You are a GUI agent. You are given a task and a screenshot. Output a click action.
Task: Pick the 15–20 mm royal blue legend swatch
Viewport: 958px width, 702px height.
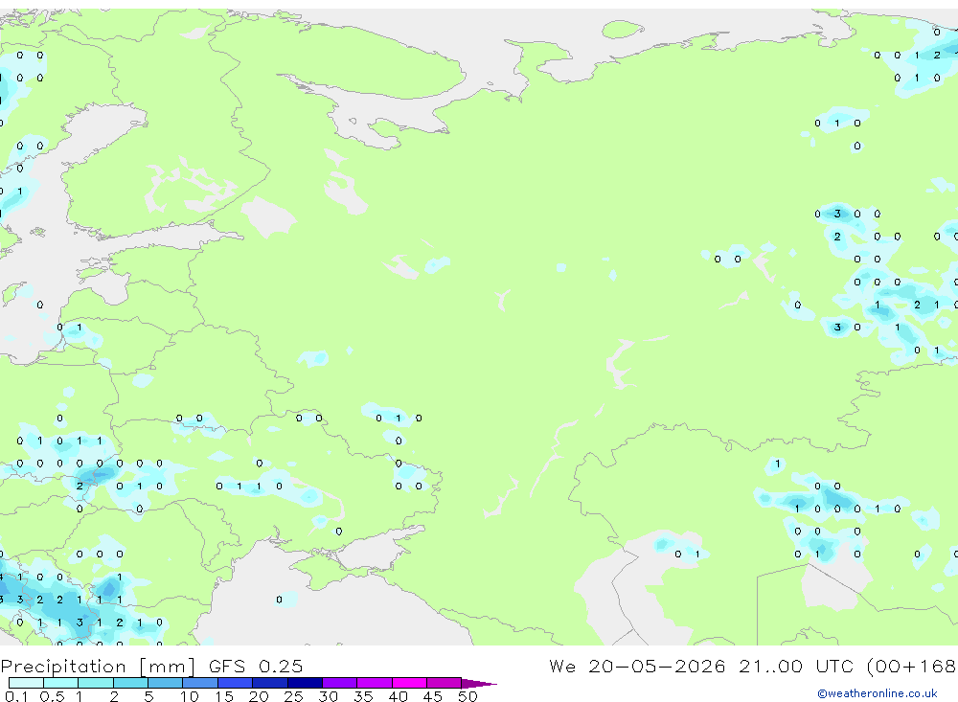point(236,683)
